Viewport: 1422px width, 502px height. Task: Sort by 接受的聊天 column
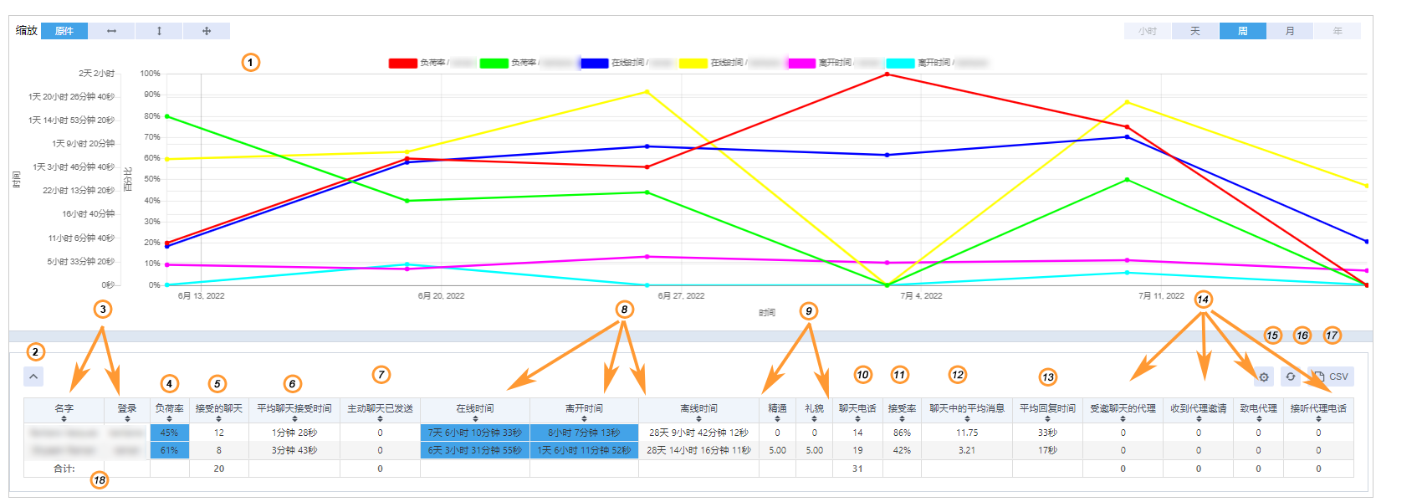pyautogui.click(x=219, y=411)
